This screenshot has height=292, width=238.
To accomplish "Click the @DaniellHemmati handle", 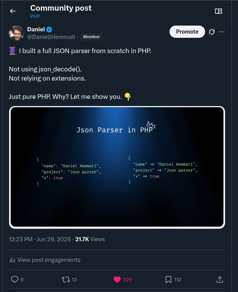I will click(x=51, y=37).
